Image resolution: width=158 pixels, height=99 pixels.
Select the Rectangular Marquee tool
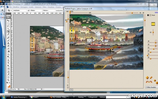coord(8,23)
